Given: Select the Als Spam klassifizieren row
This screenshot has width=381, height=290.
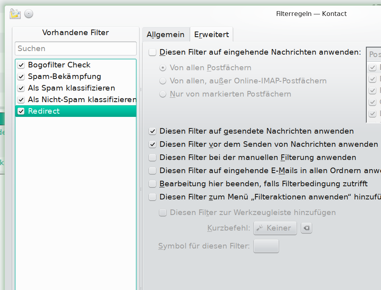Looking at the screenshot, I should pyautogui.click(x=76, y=88).
